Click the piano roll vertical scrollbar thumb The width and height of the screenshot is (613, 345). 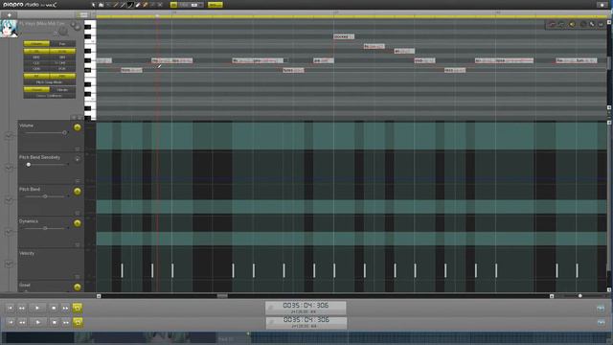coord(609,62)
